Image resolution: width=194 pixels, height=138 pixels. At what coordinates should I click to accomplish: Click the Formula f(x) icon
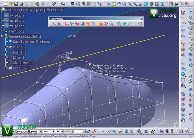click(x=64, y=4)
